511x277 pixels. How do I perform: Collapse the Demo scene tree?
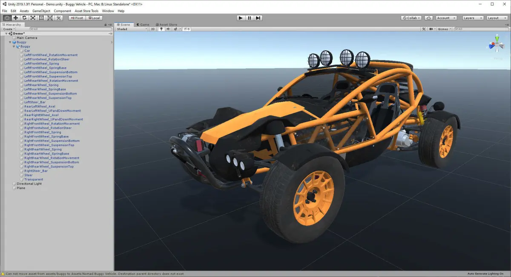(6, 33)
